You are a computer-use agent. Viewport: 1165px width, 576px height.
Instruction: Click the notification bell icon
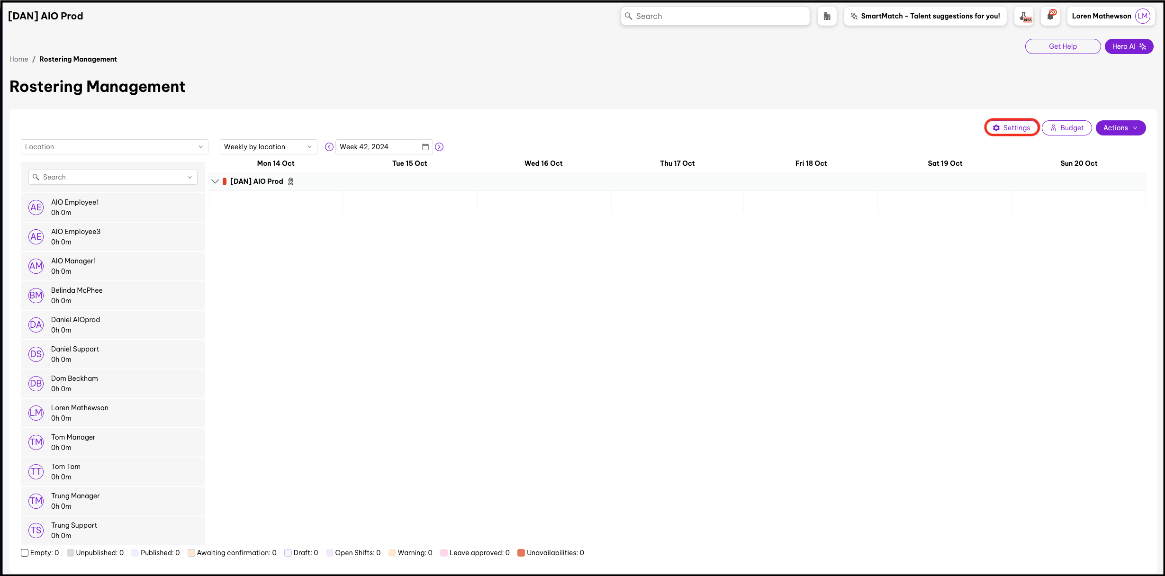pos(1050,16)
